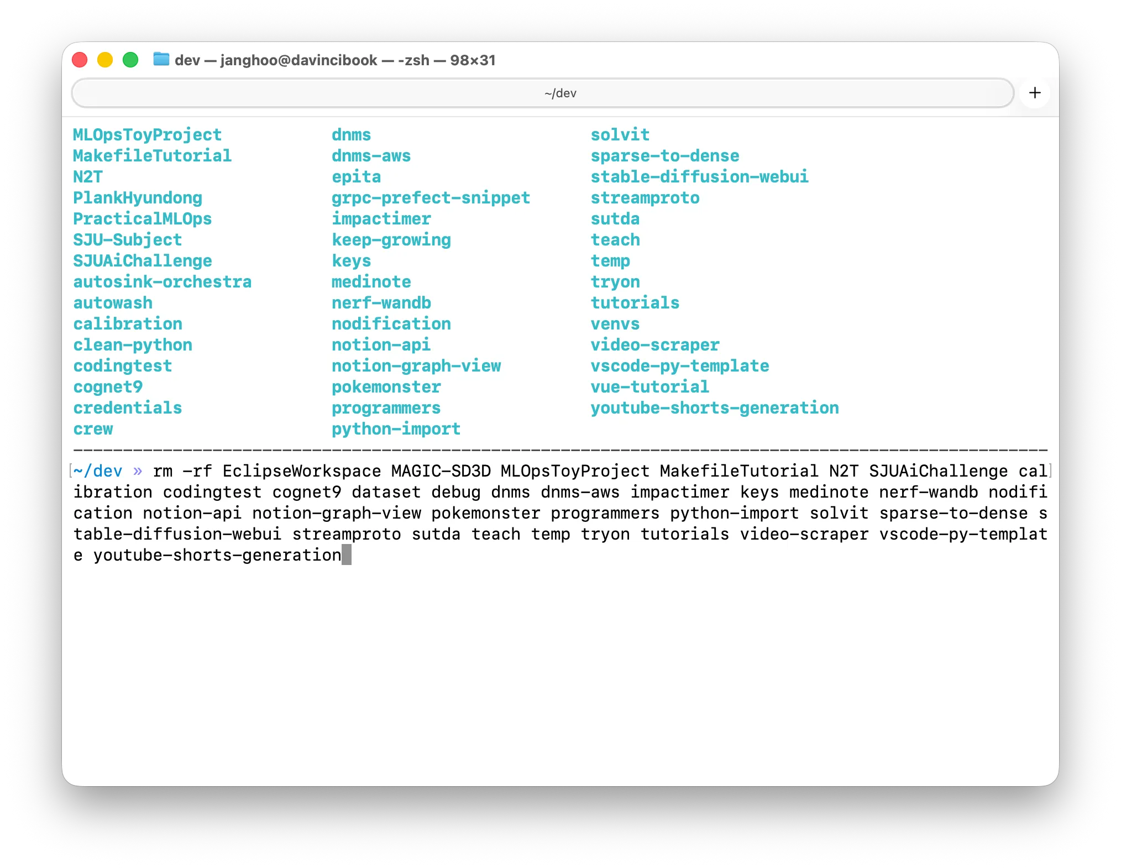The width and height of the screenshot is (1121, 868).
Task: Click the python-import directory entry
Action: (x=396, y=429)
